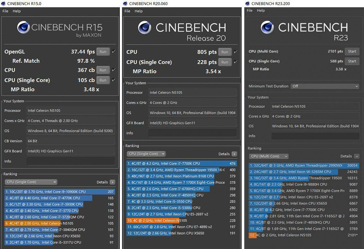Select Xeon Platinum 8168 row in R20 ranking
Image resolution: width=364 pixels, height=249 pixels.
182,176
